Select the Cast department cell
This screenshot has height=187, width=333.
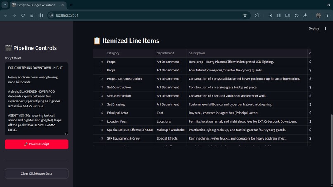[171, 113]
